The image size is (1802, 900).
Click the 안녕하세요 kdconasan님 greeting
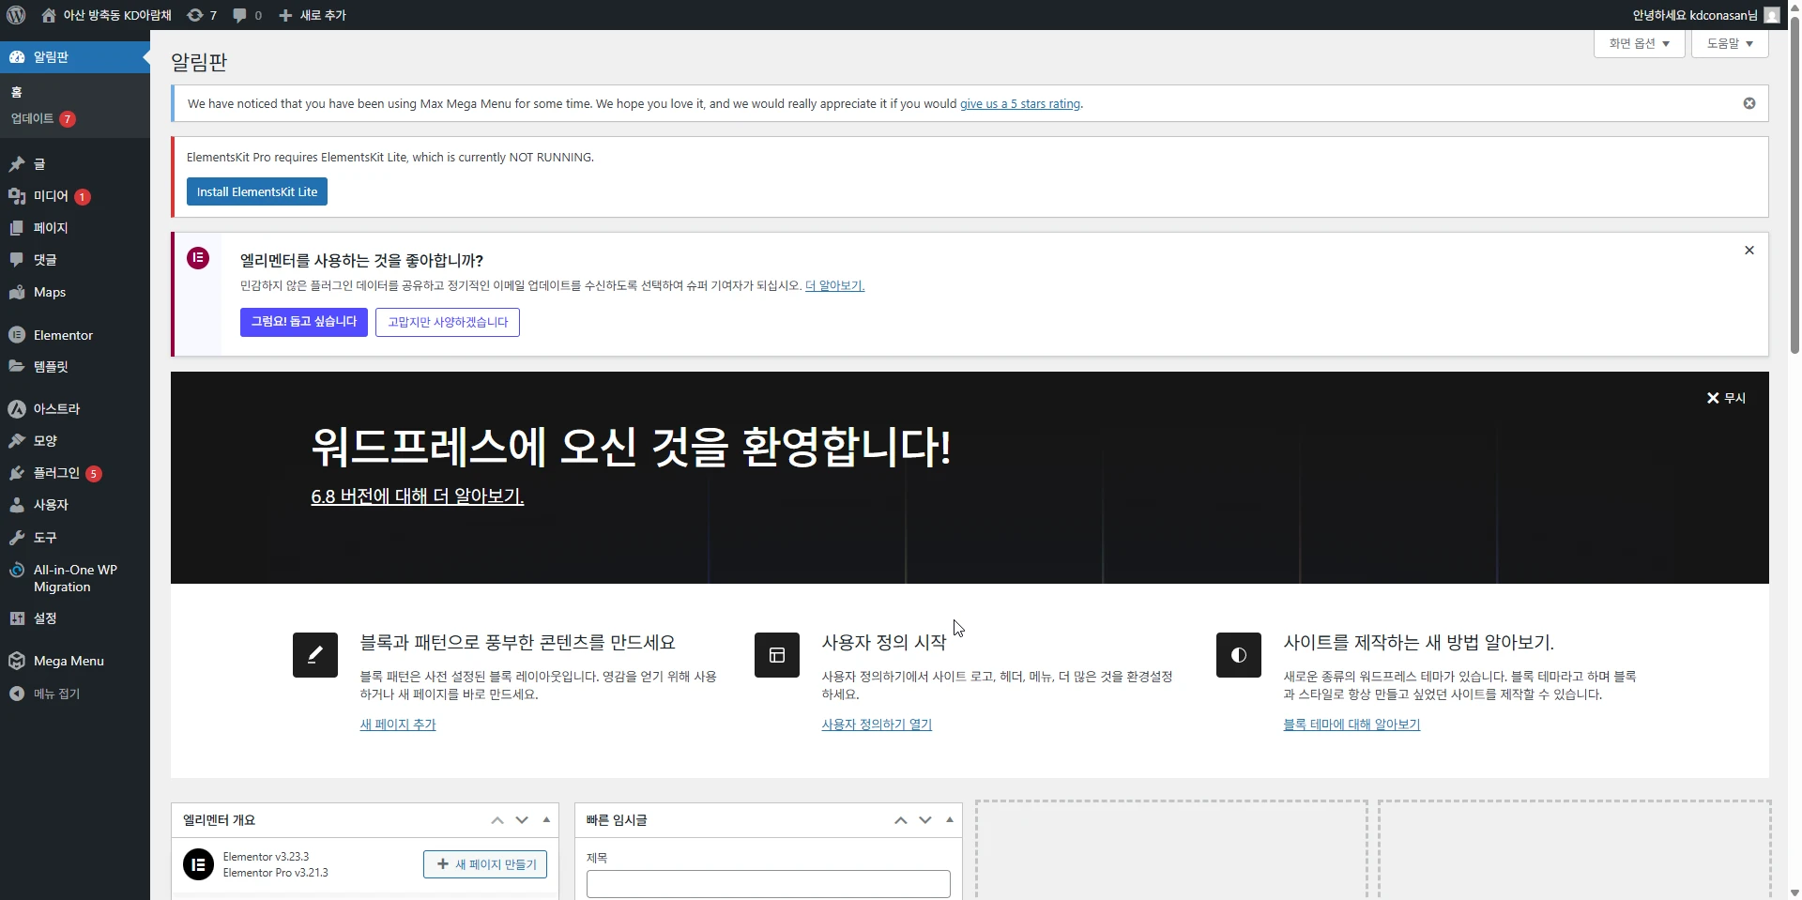point(1695,15)
